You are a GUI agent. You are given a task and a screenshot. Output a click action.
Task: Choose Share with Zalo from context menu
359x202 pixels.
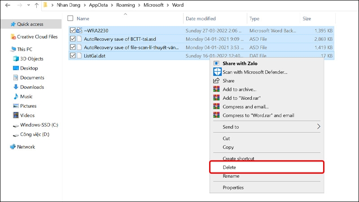(240, 63)
